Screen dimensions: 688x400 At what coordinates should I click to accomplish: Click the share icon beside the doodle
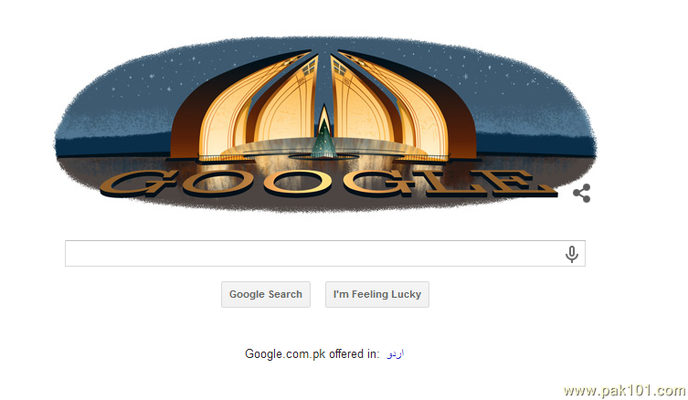pyautogui.click(x=581, y=193)
